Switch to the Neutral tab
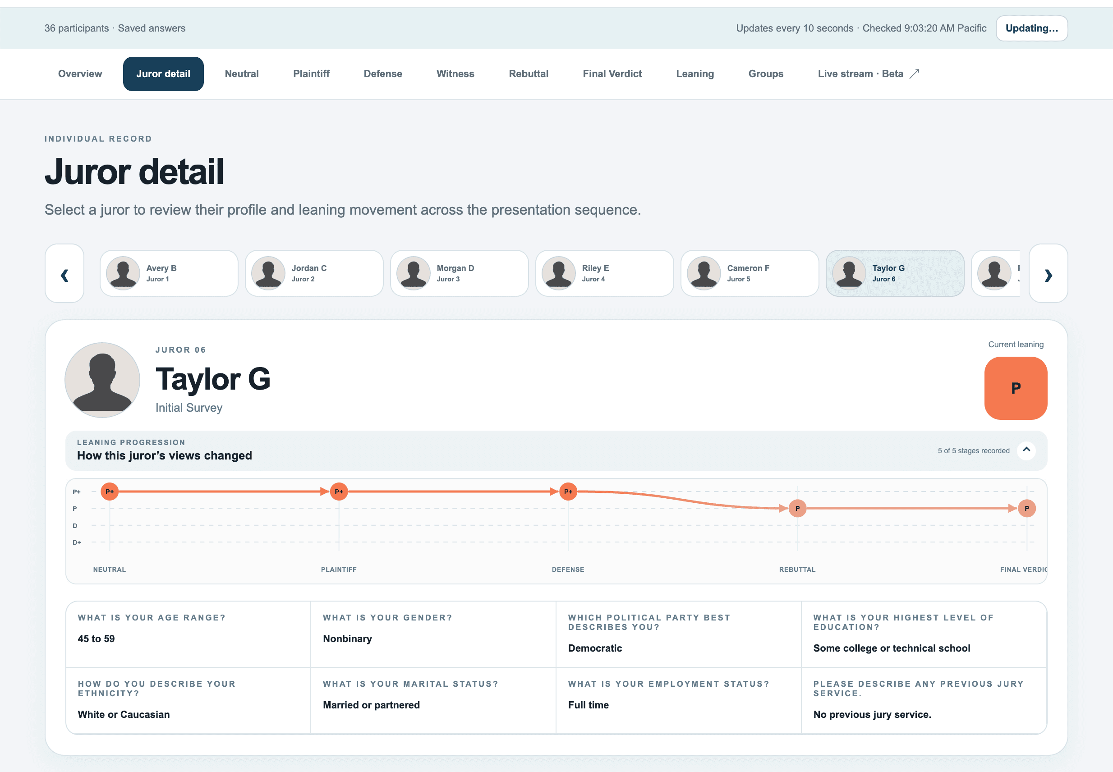The image size is (1113, 772). tap(242, 74)
